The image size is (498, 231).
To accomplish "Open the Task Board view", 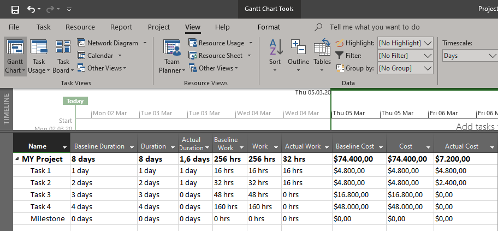I will (63, 49).
